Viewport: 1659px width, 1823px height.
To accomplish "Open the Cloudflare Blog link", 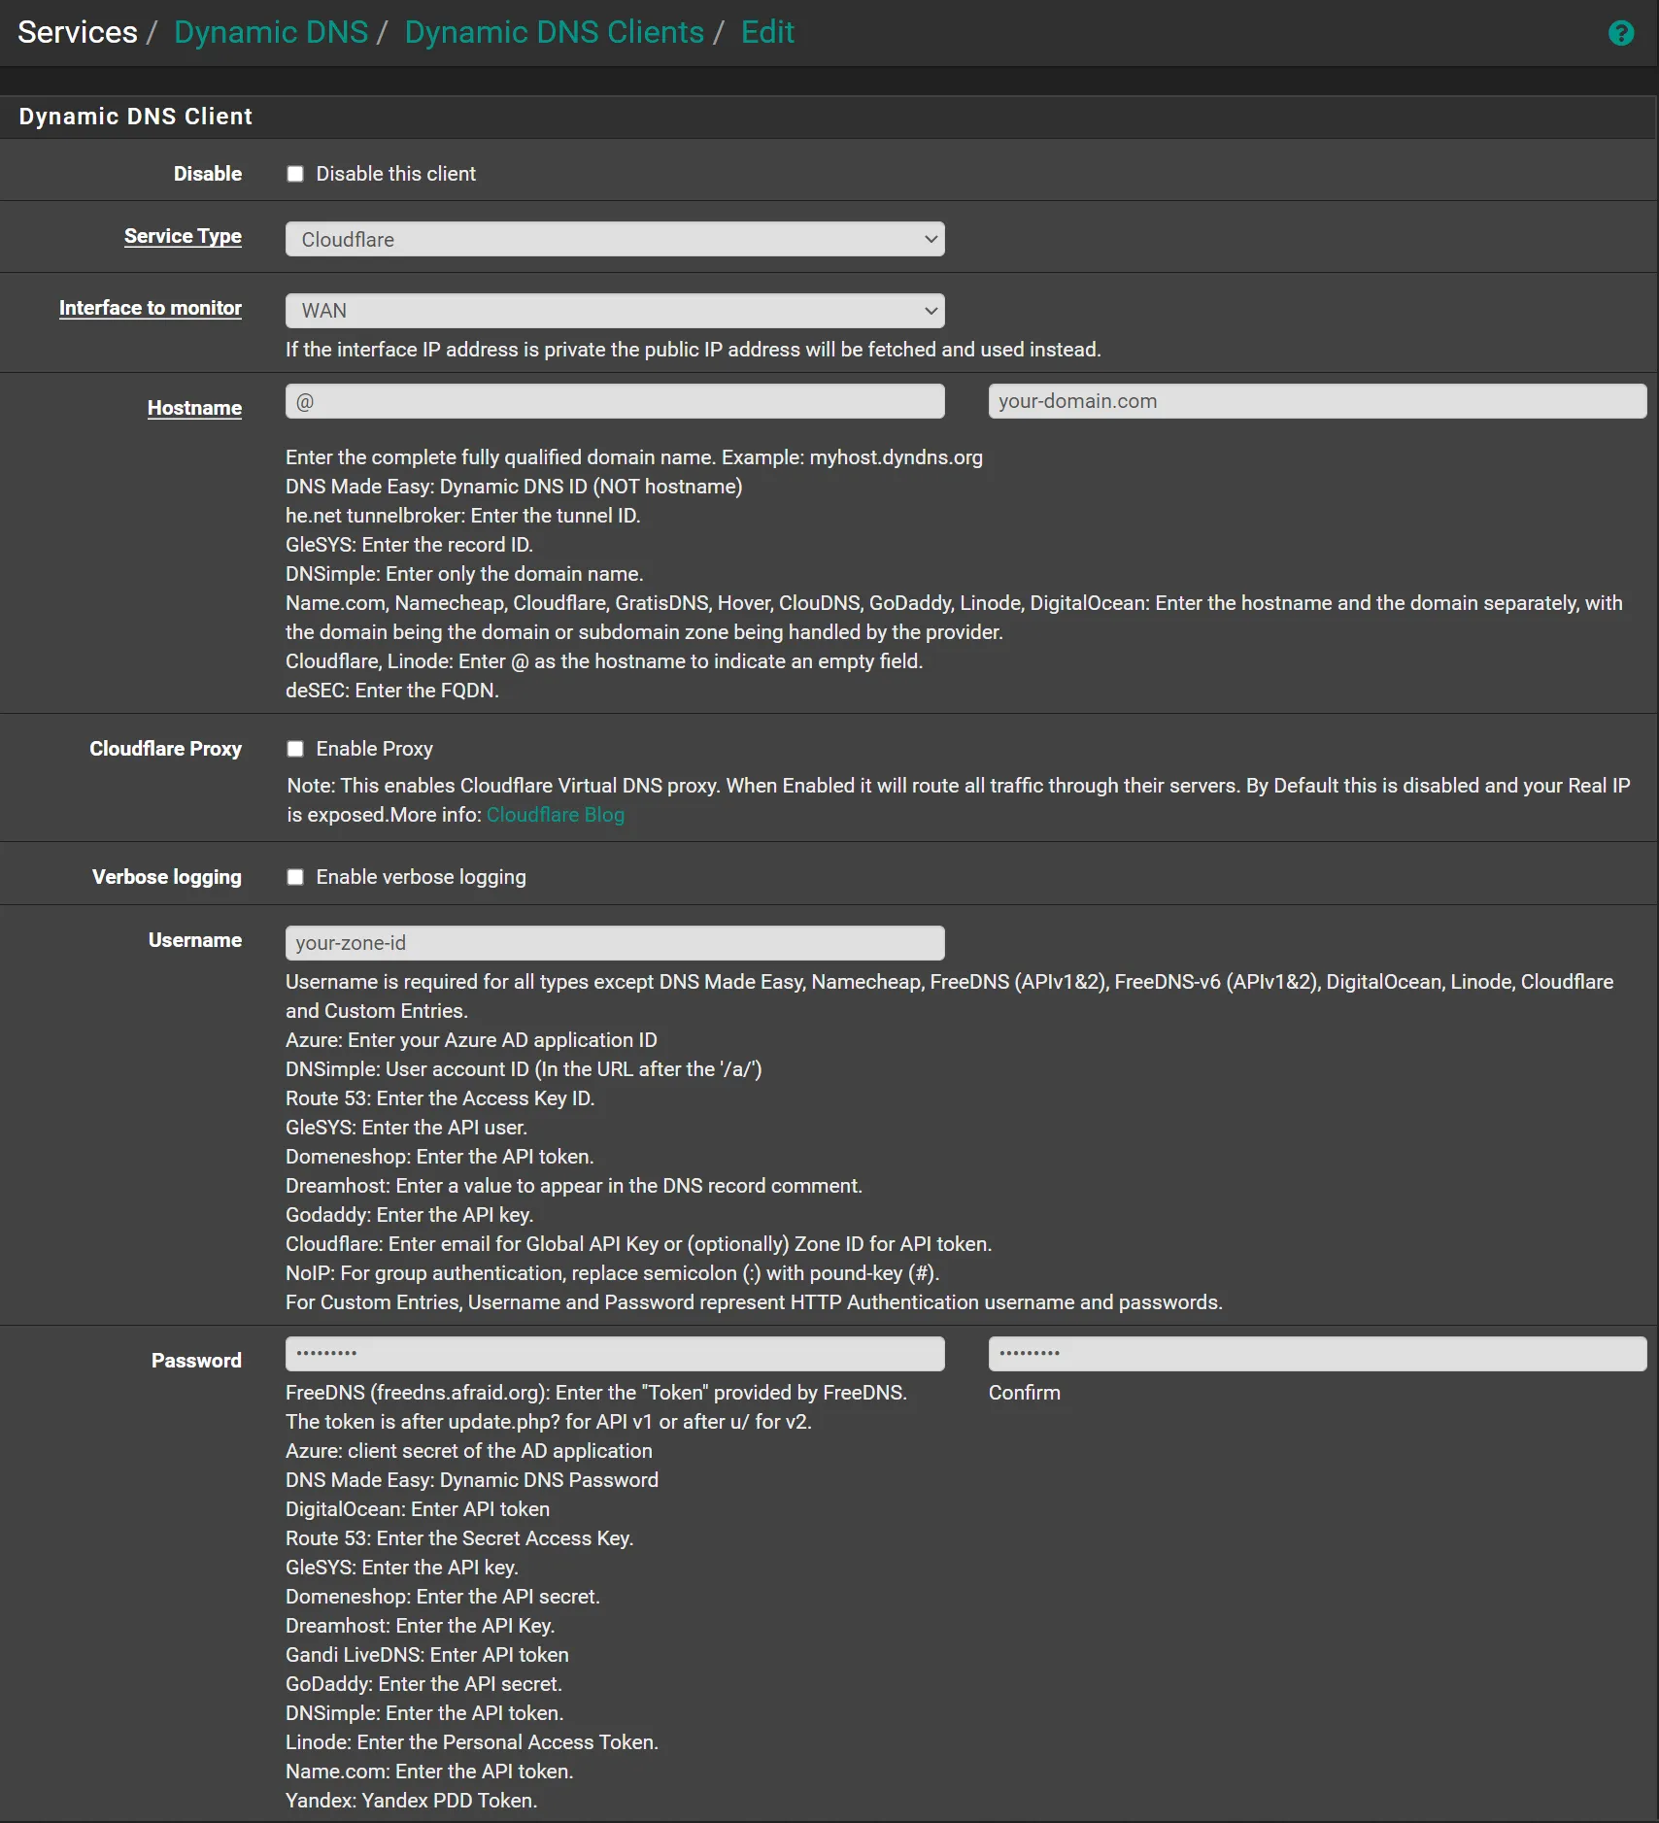I will 556,815.
